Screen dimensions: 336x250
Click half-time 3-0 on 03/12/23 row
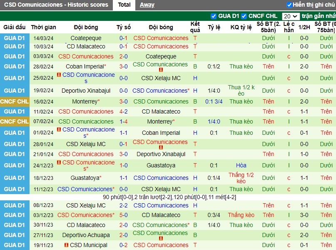304,215
